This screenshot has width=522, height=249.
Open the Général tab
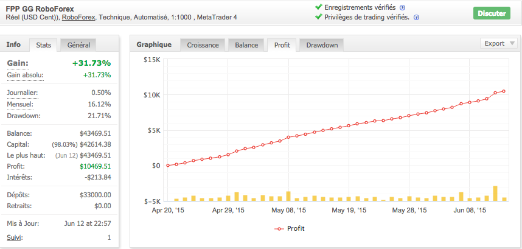click(x=79, y=45)
